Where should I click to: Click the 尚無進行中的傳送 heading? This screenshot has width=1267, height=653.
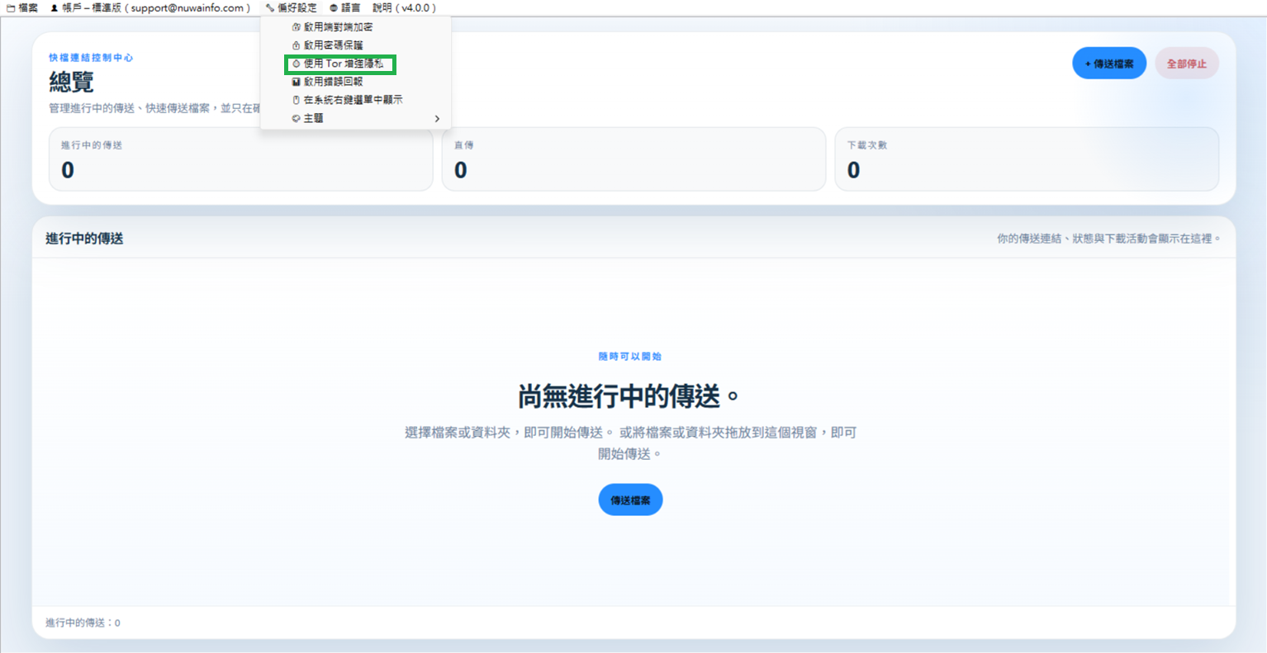point(629,396)
